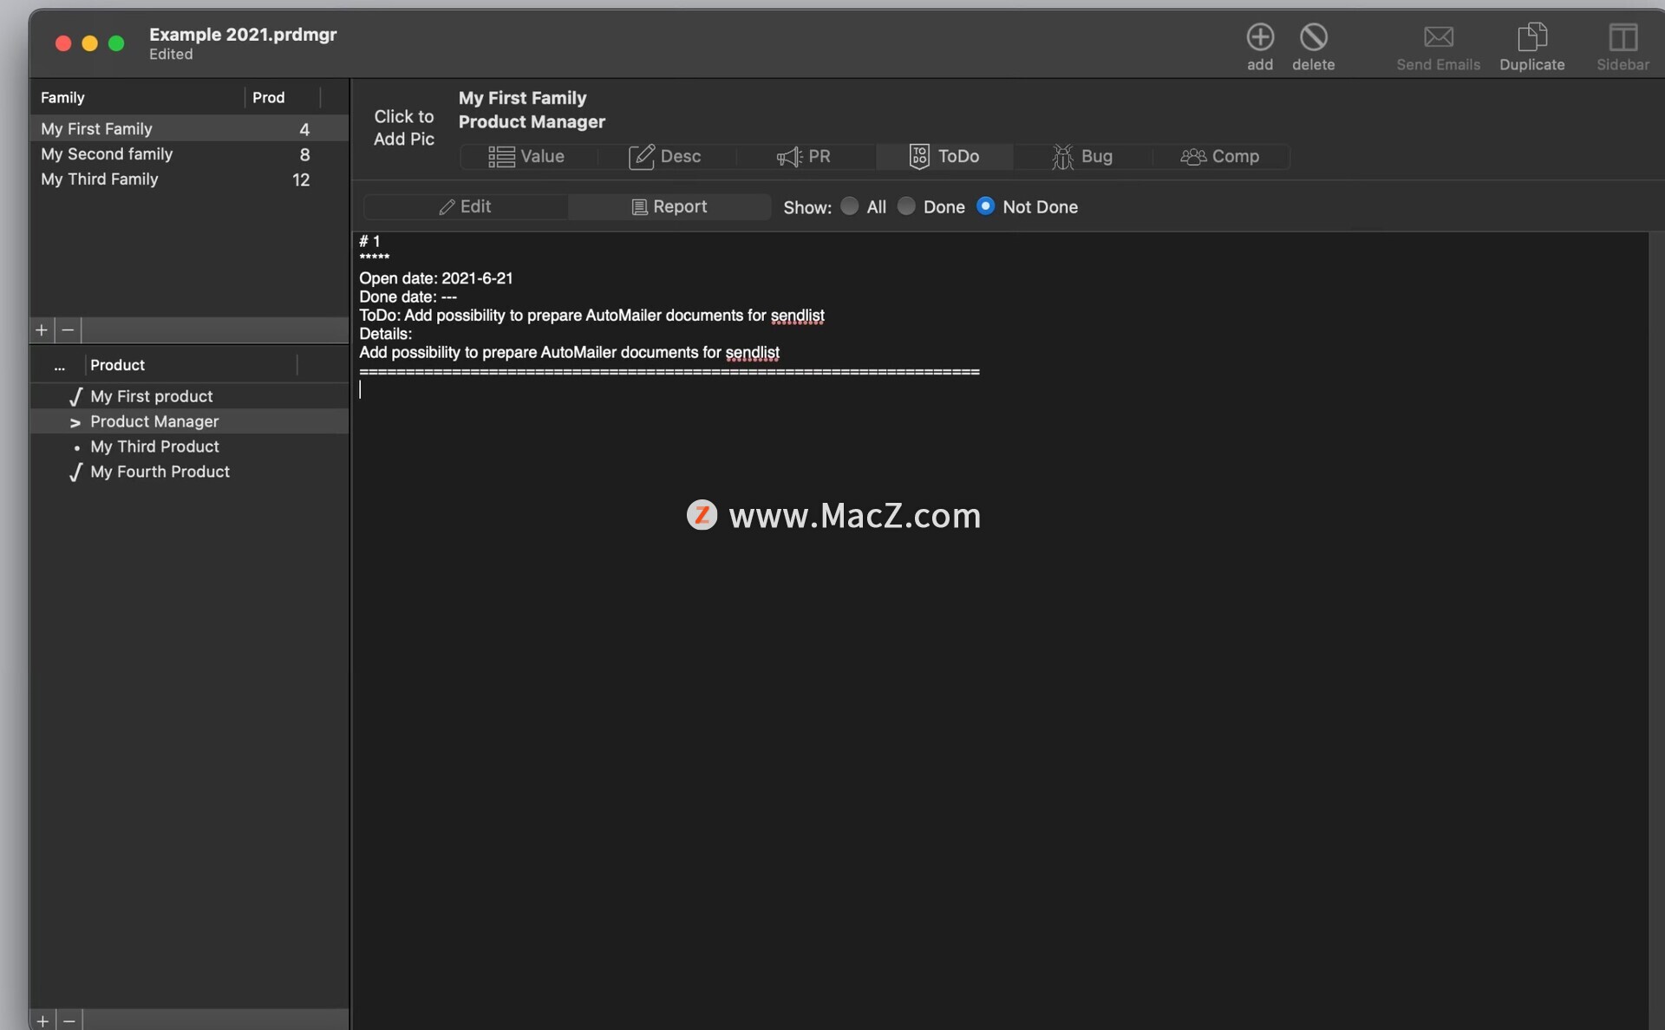
Task: Click the Open date 2021-6-21 line
Action: 436,278
